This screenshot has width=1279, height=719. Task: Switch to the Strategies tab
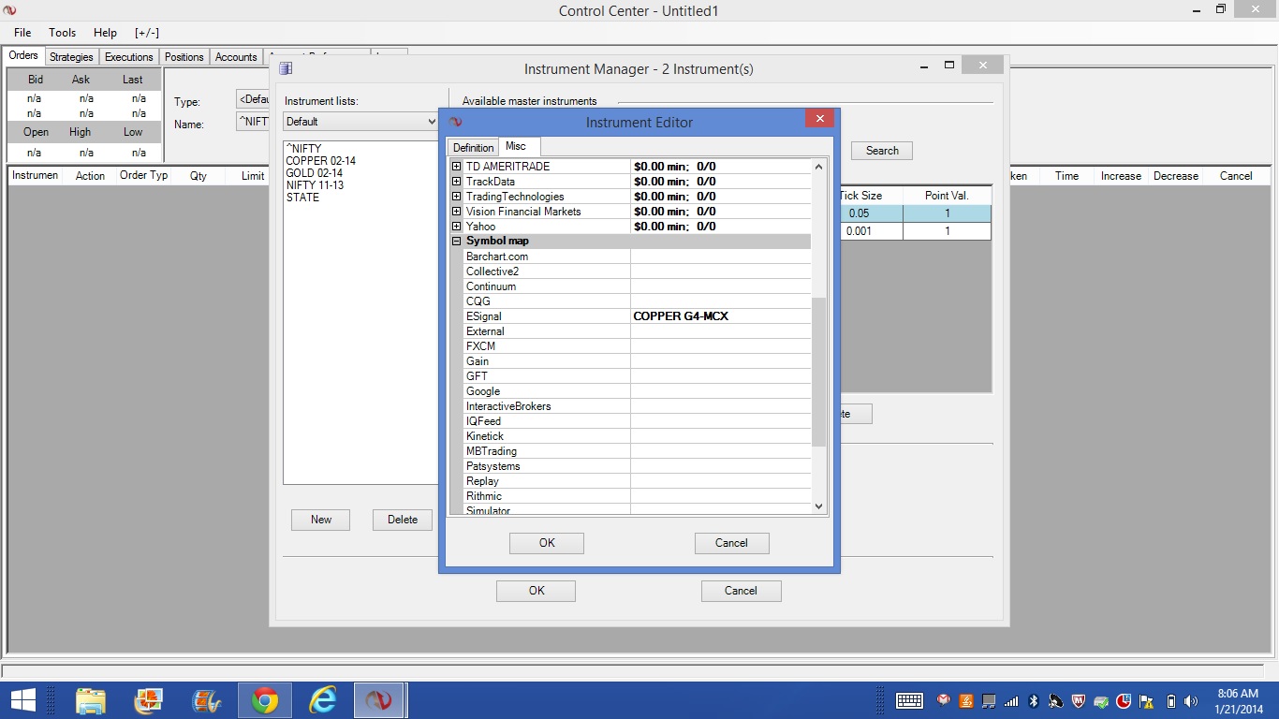coord(71,57)
